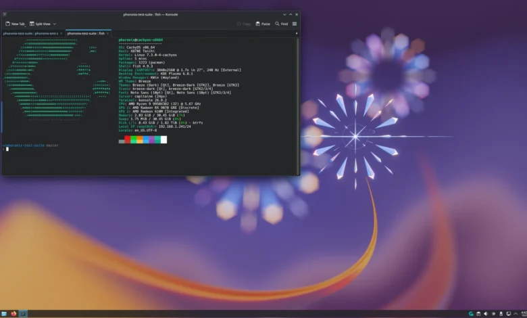The height and width of the screenshot is (318, 527).
Task: Click the Split View toolbar button
Action: (x=40, y=24)
